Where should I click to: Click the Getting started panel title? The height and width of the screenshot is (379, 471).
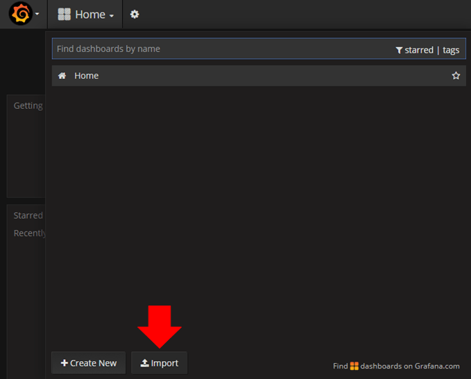point(28,106)
